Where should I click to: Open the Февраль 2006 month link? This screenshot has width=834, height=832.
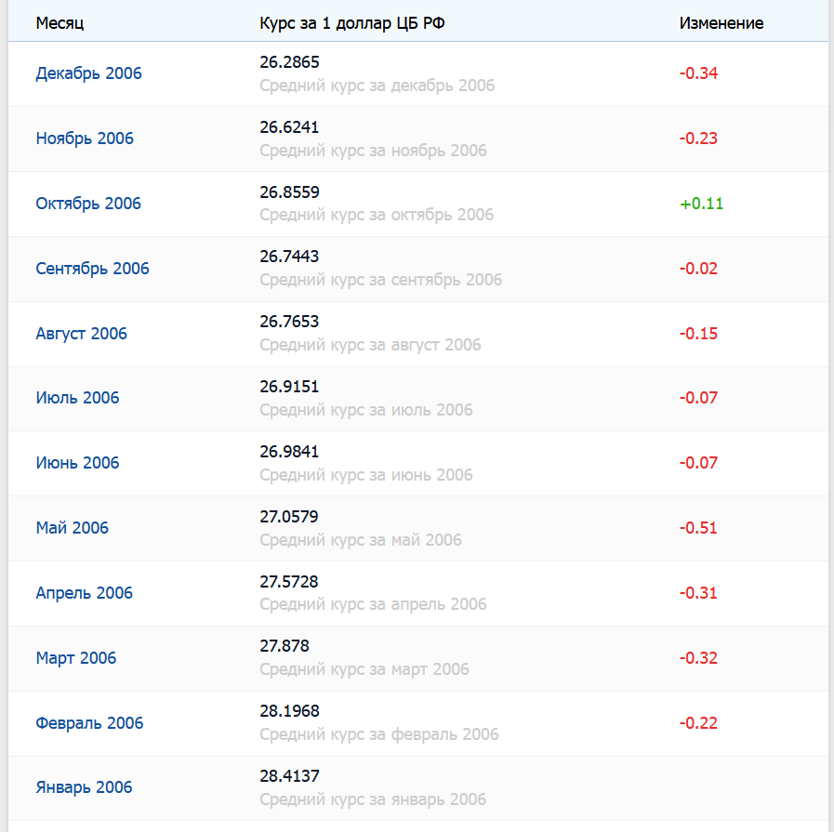coord(89,723)
